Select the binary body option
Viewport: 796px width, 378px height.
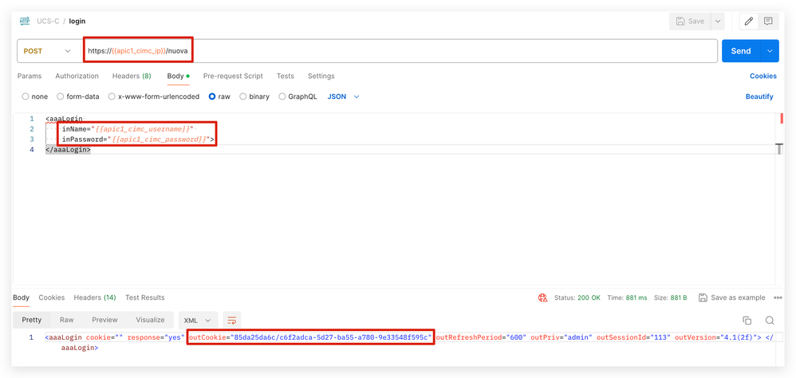[x=254, y=96]
